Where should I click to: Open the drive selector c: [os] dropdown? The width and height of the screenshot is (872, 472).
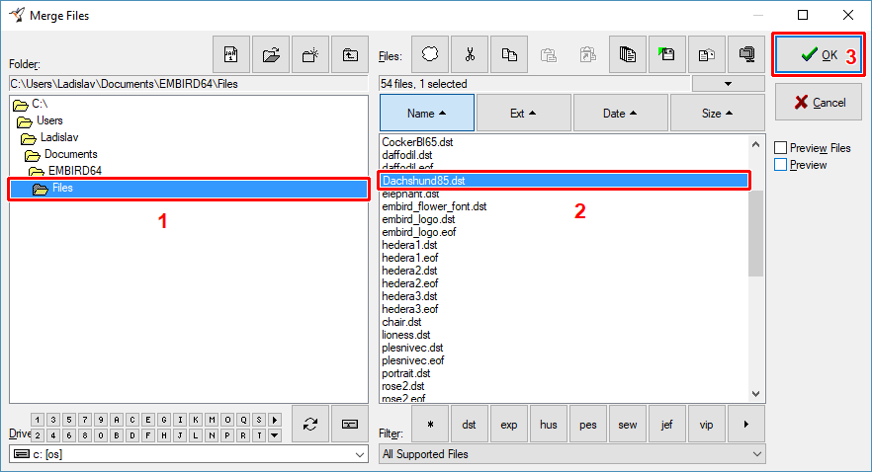click(188, 454)
